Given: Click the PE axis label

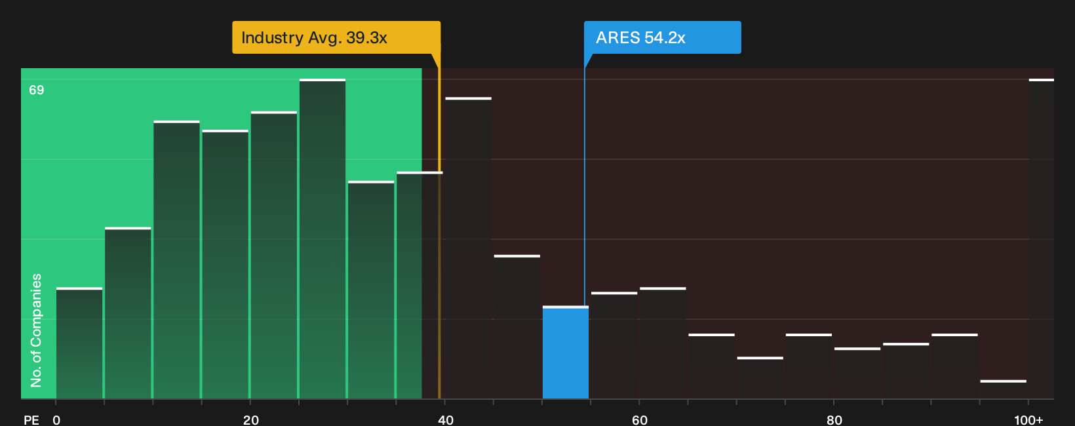Looking at the screenshot, I should tap(31, 419).
